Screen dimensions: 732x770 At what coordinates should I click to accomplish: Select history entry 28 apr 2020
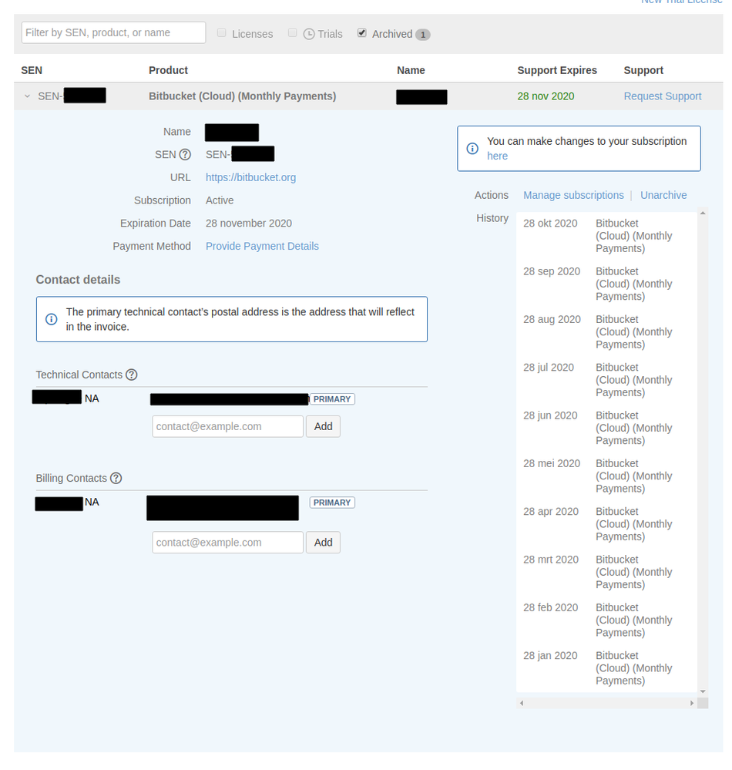551,512
